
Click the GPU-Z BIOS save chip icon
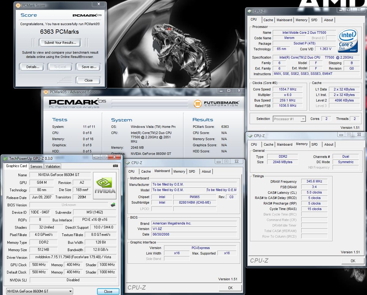(x=113, y=205)
